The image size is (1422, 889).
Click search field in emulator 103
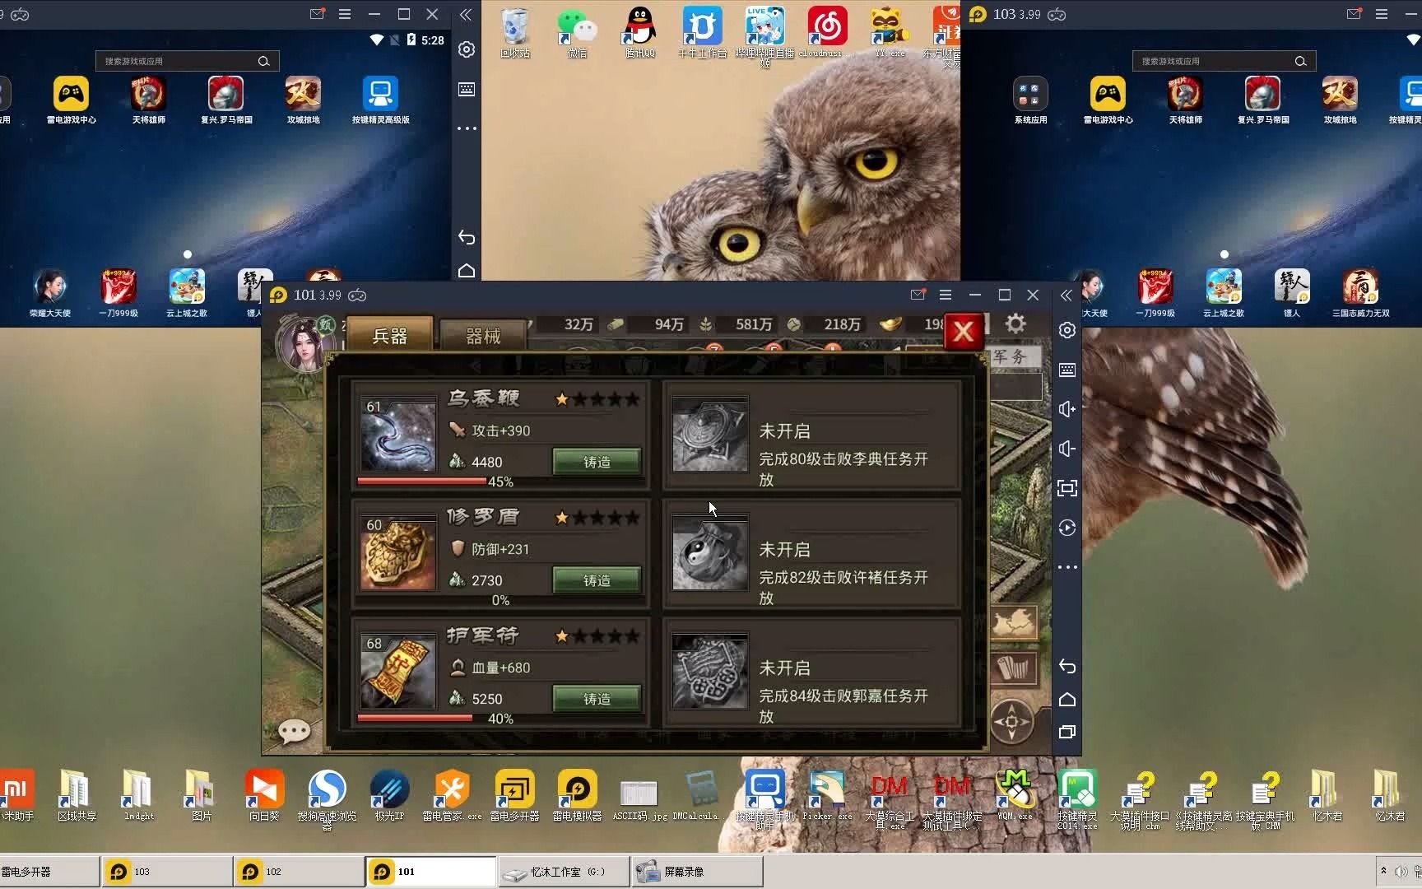click(1224, 61)
